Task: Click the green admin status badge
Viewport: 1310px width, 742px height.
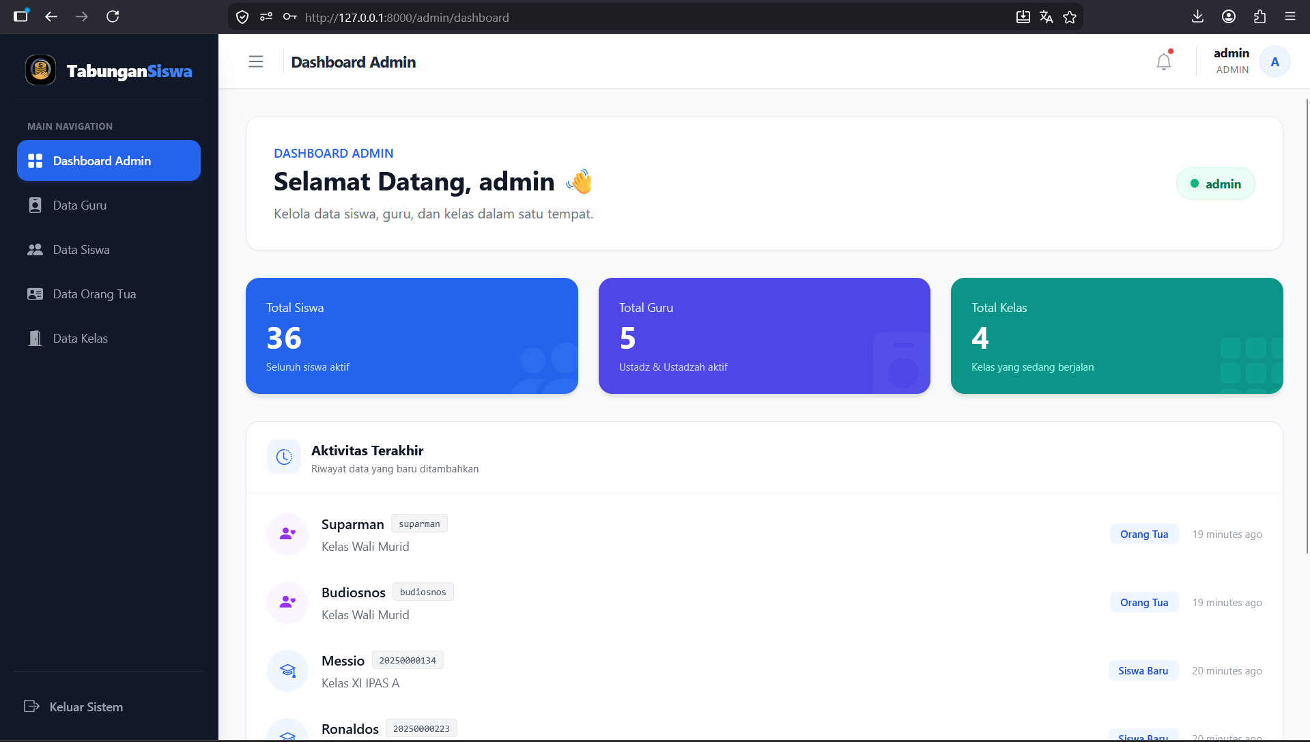Action: click(x=1215, y=184)
